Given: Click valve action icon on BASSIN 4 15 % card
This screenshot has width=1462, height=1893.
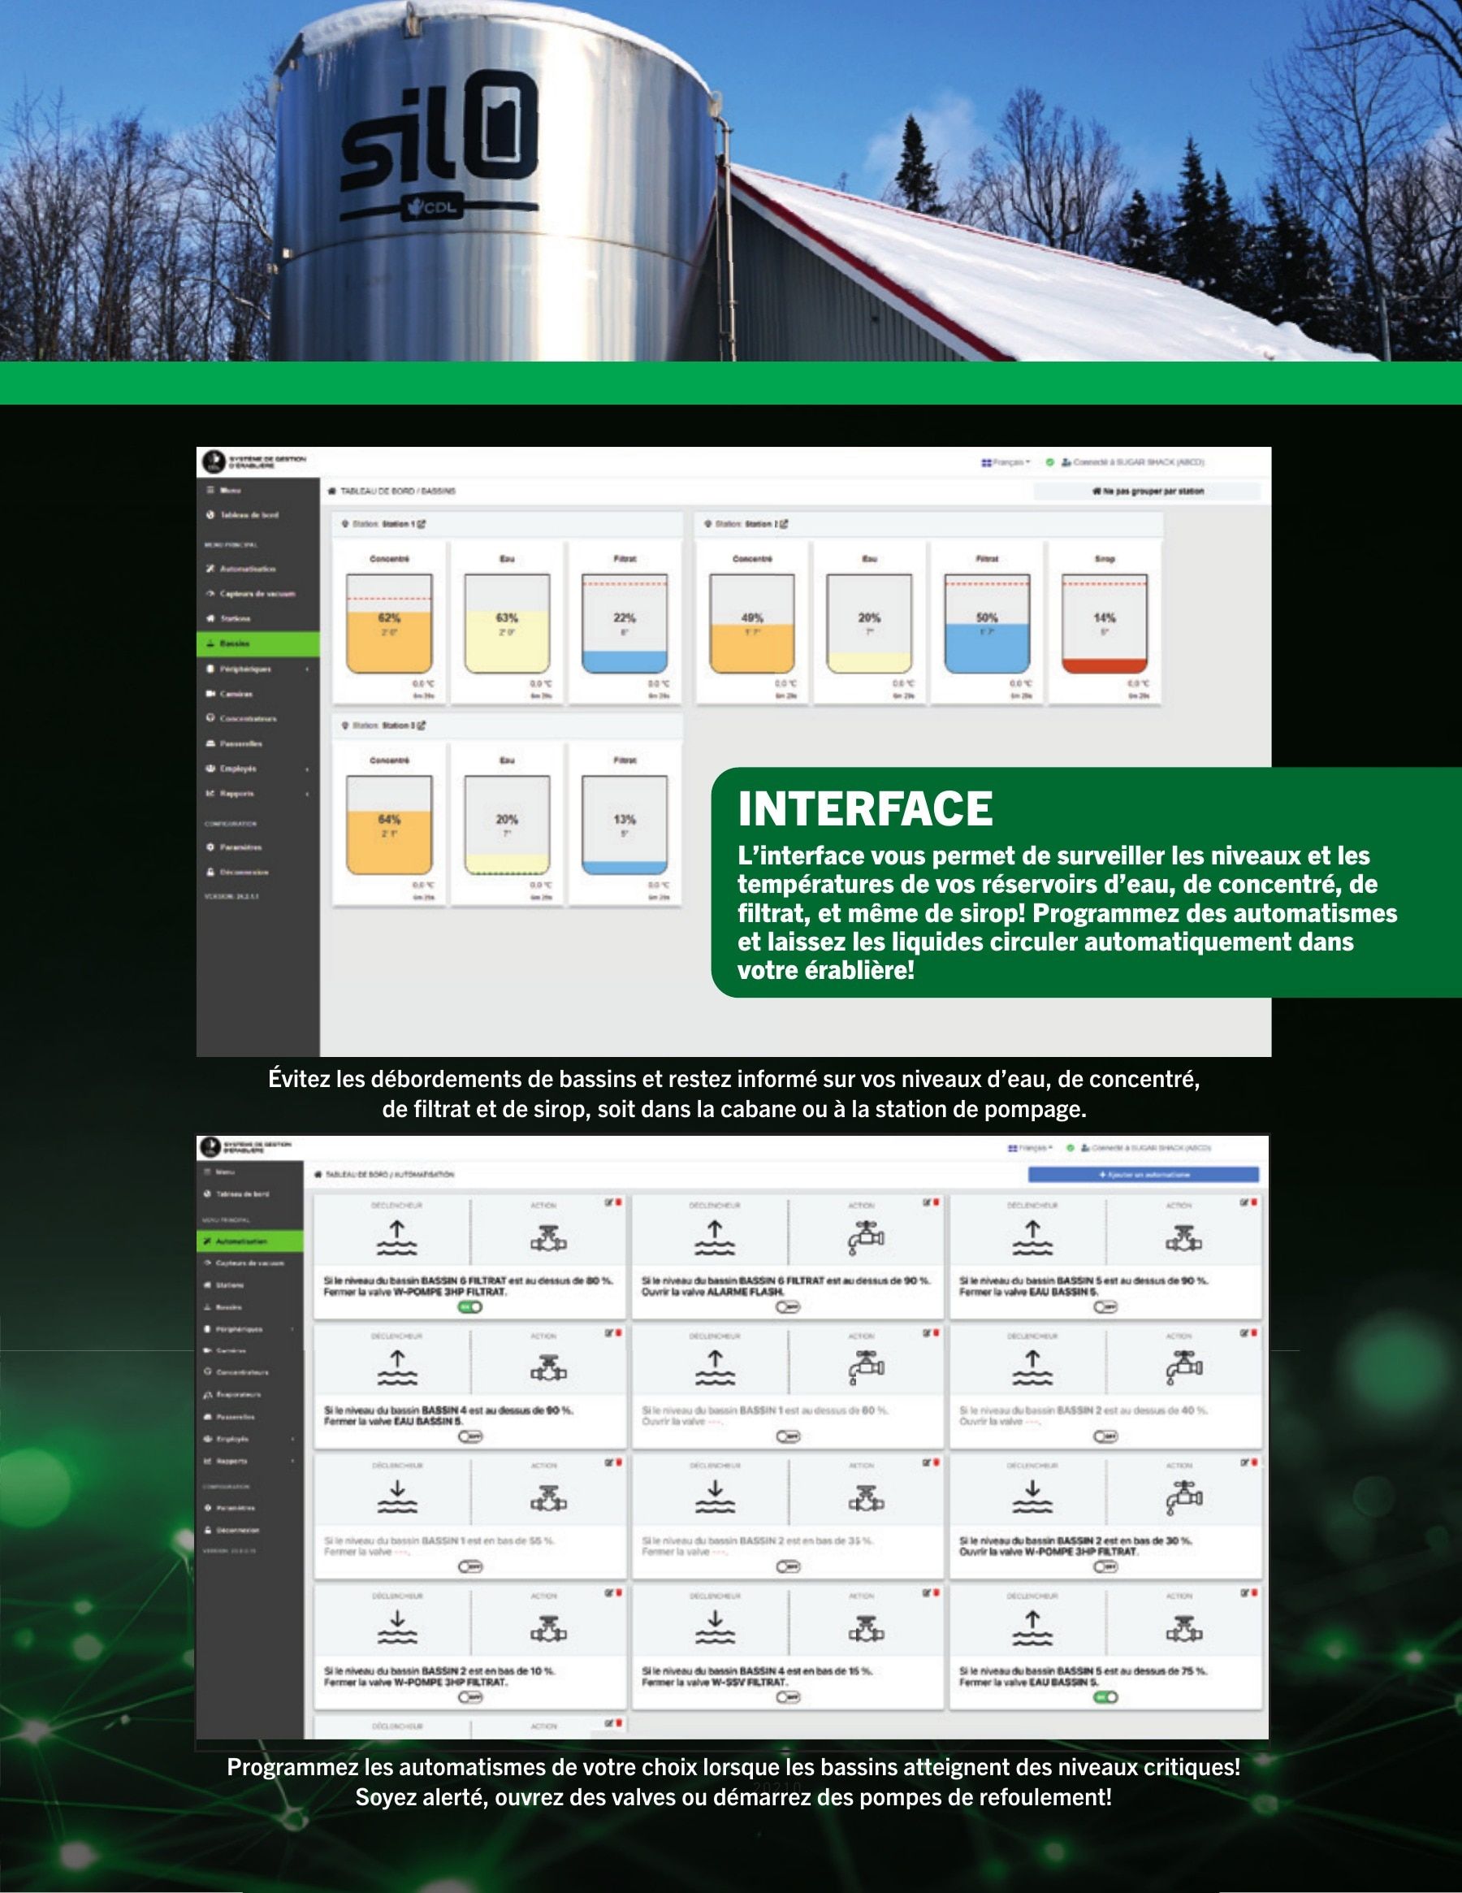Looking at the screenshot, I should (x=866, y=1630).
